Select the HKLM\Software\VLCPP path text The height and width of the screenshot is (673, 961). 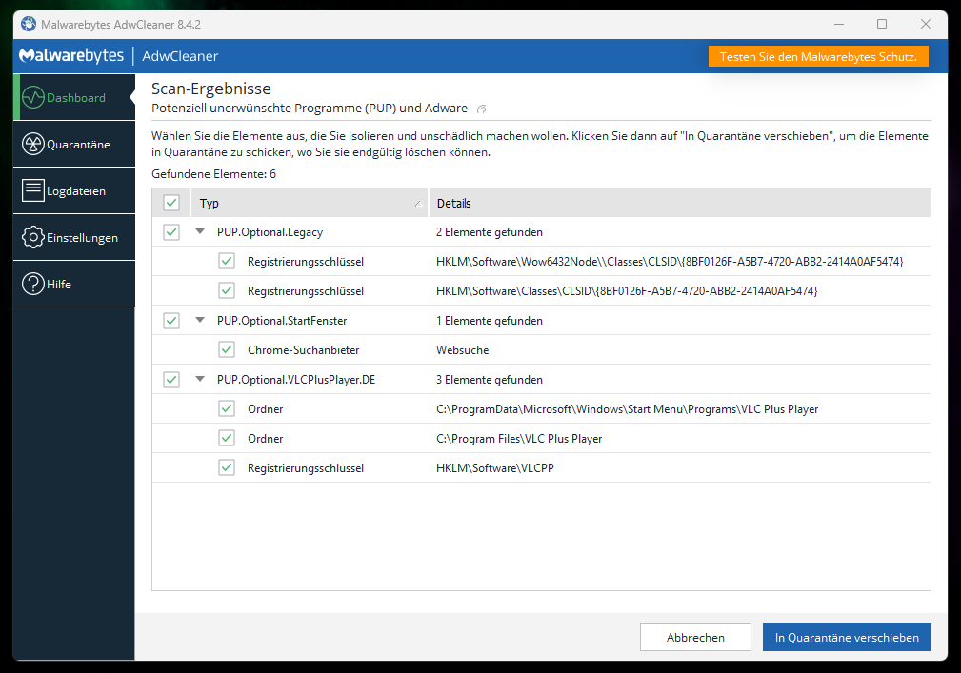point(495,468)
